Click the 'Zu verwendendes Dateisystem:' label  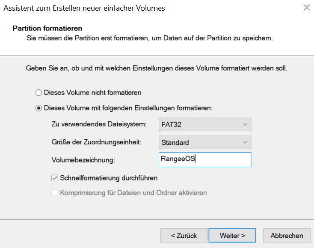pyautogui.click(x=99, y=124)
